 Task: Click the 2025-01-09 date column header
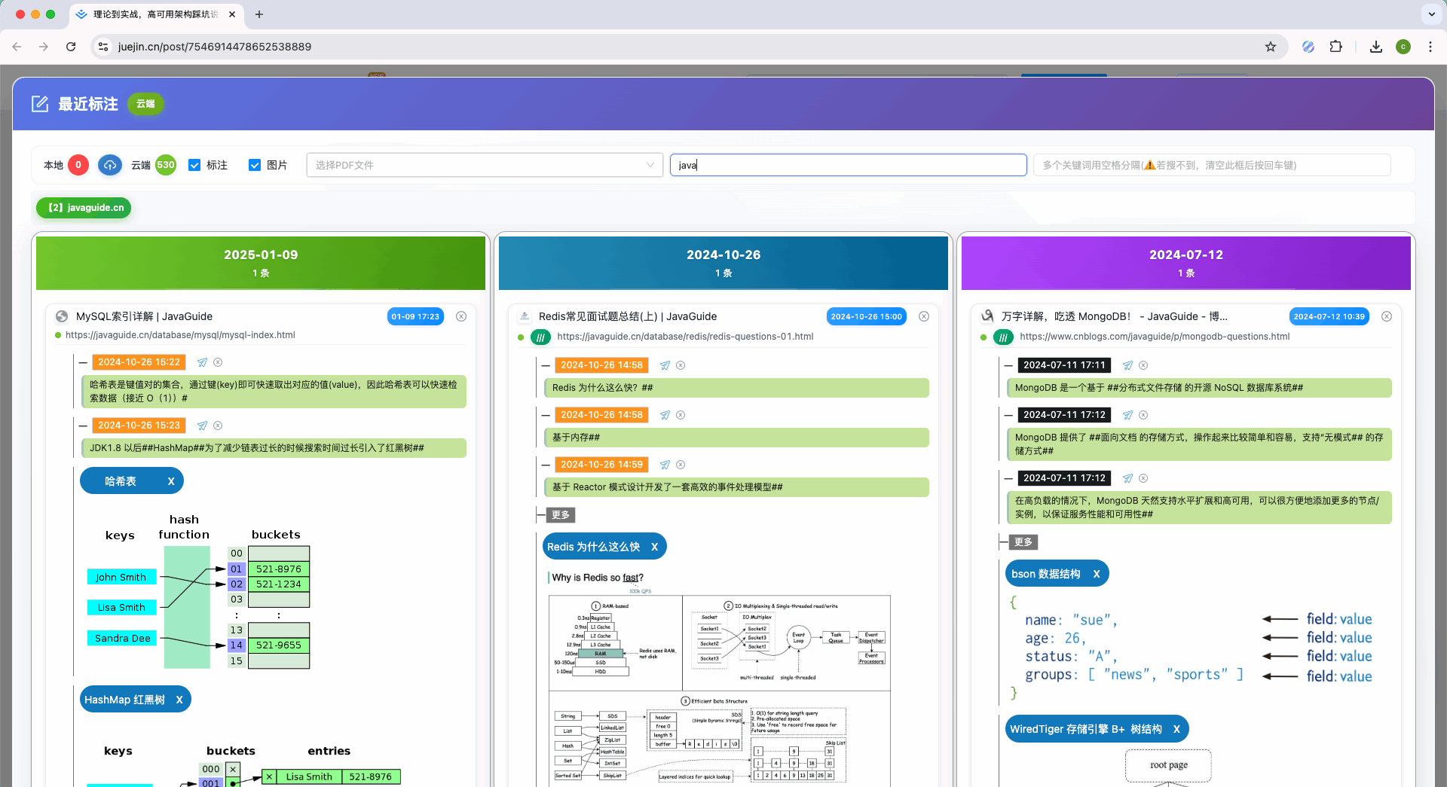coord(261,263)
